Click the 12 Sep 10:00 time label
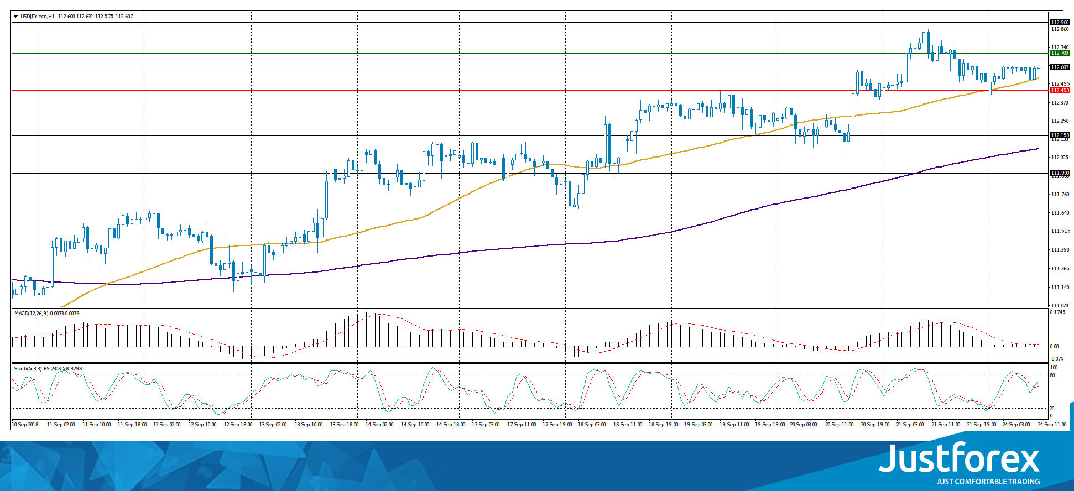Viewport: 1074px width, 491px height. (x=202, y=425)
